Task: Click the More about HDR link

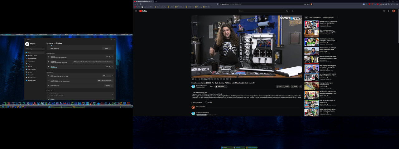Action: tap(54, 68)
